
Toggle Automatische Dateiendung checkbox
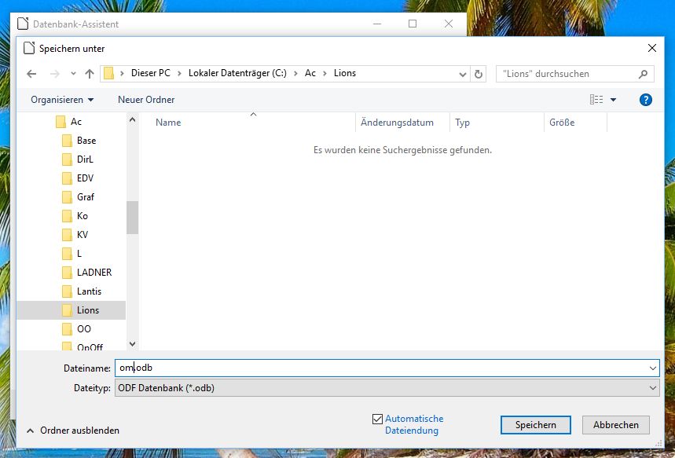coord(377,419)
